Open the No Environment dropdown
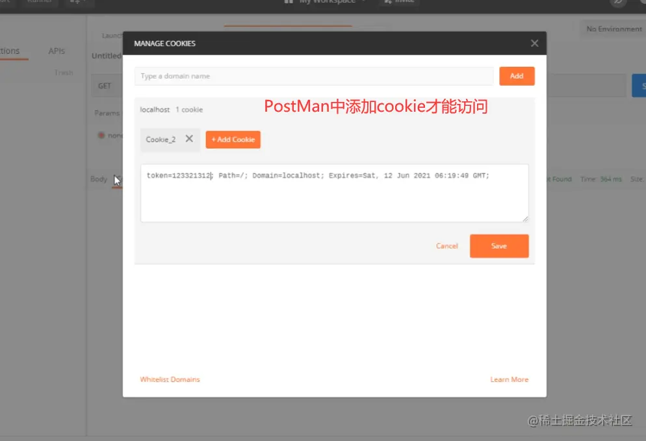The height and width of the screenshot is (441, 646). [x=614, y=29]
